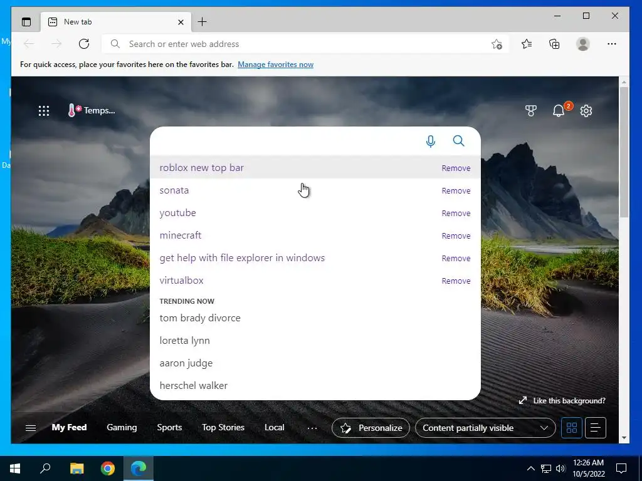Click the Like this background expand icon
The height and width of the screenshot is (481, 642).
[x=522, y=400]
